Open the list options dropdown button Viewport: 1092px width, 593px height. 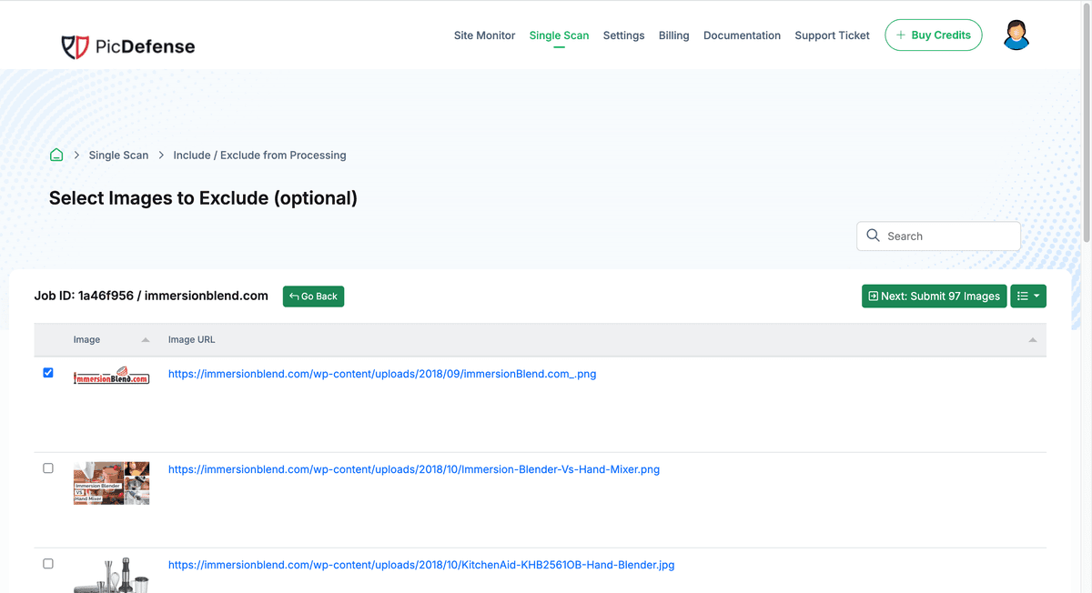[1028, 296]
